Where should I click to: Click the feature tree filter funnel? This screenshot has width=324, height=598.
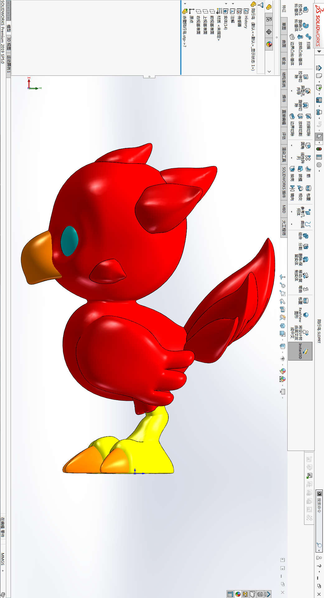261,5
